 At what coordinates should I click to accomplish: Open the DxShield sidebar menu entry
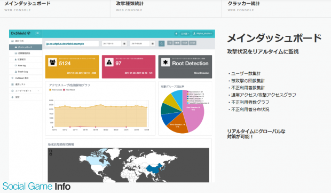pos(26,78)
